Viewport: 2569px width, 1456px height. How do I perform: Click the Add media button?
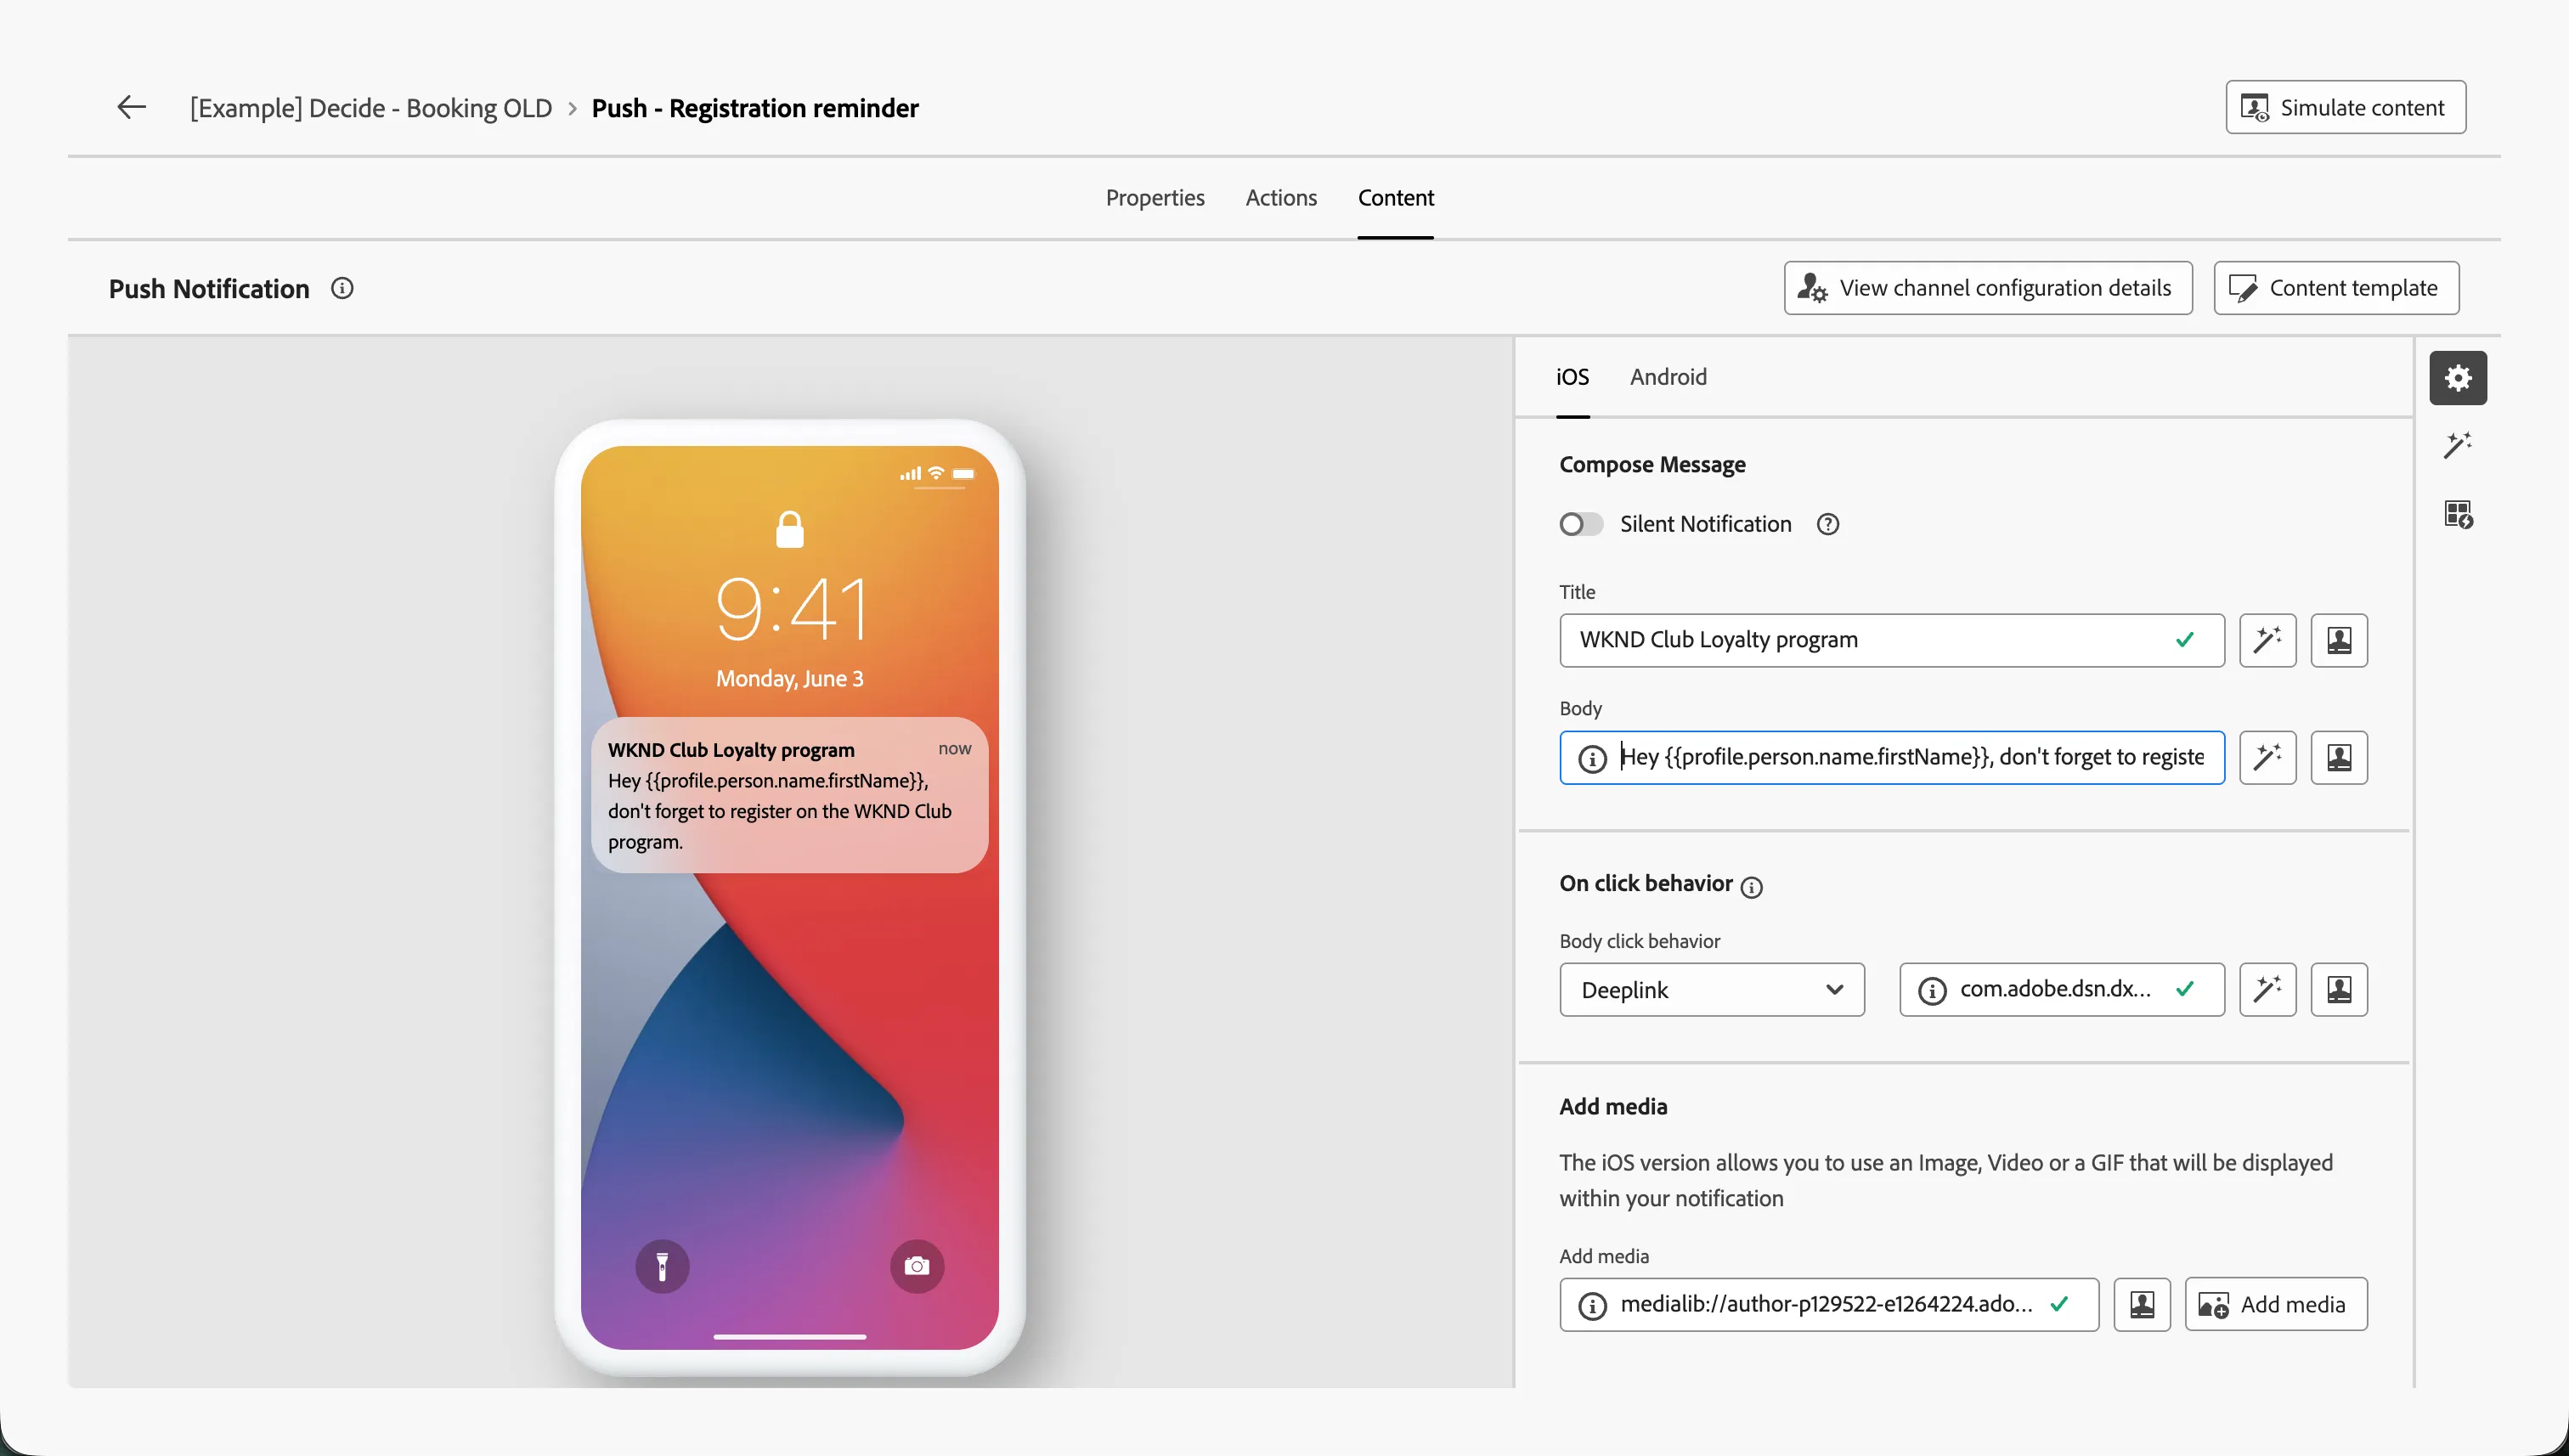tap(2276, 1305)
